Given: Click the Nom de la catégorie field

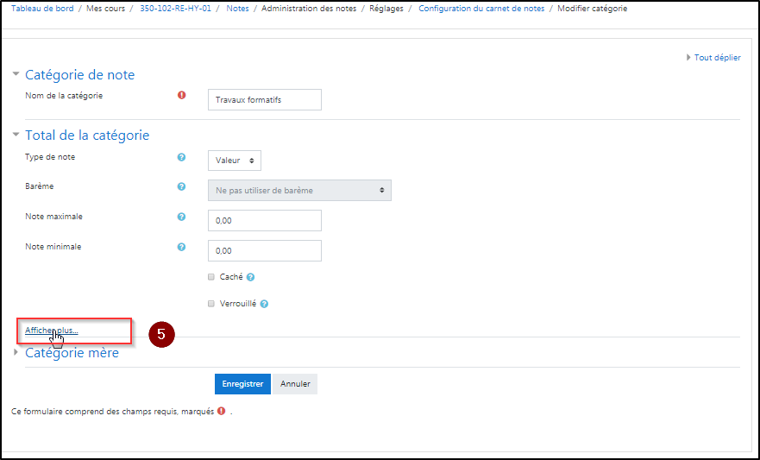Looking at the screenshot, I should 265,100.
